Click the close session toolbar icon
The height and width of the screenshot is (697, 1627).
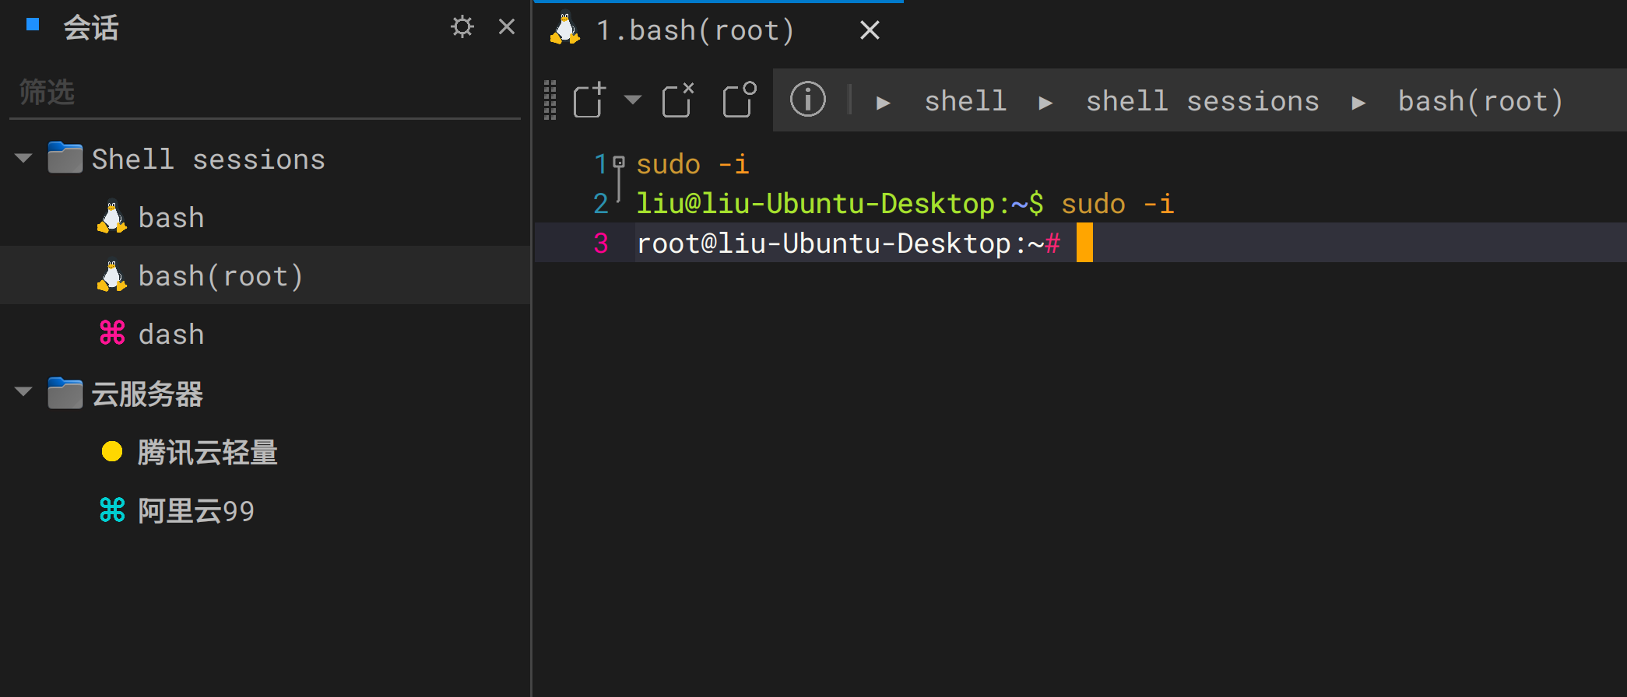click(x=677, y=100)
